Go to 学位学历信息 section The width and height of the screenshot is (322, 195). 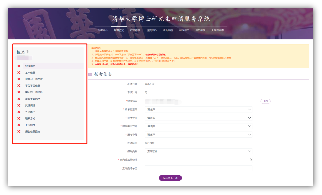[33, 86]
